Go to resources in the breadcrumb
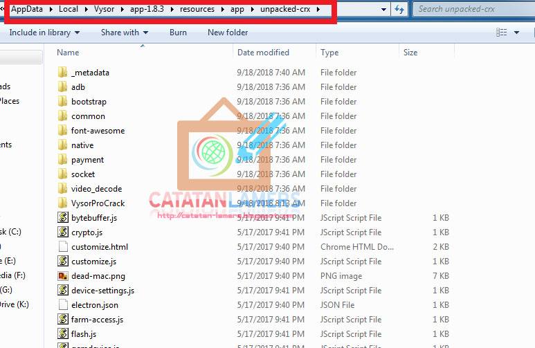 (197, 9)
